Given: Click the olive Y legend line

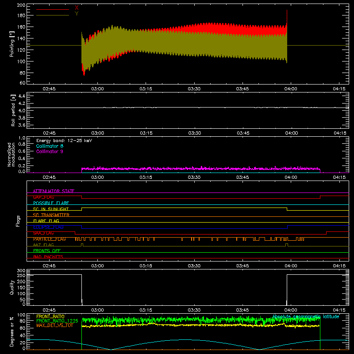Looking at the screenshot, I should (x=53, y=15).
